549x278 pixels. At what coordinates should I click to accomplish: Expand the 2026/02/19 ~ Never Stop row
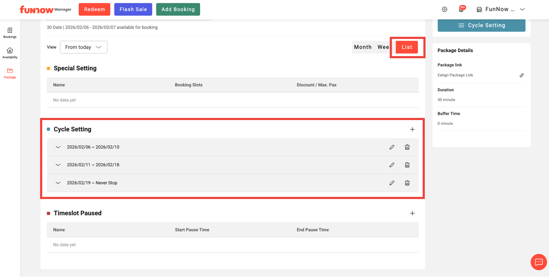click(58, 183)
